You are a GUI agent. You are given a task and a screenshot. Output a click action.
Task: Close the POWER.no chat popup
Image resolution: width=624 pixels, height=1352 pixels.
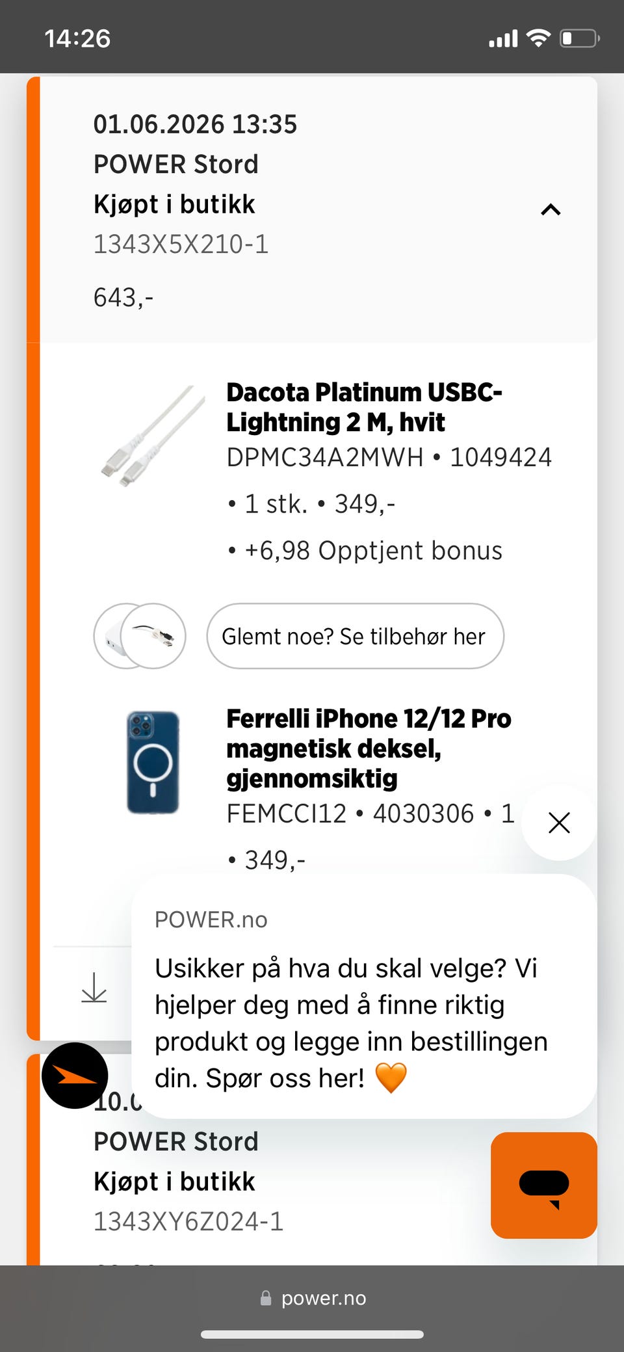click(559, 823)
